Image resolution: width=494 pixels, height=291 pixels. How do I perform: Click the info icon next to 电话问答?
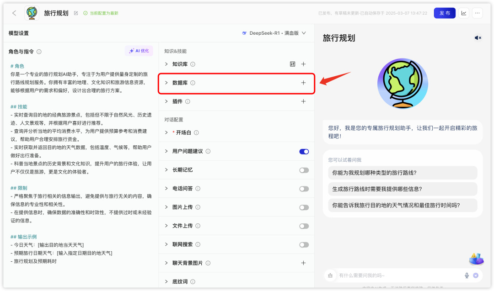(x=198, y=189)
